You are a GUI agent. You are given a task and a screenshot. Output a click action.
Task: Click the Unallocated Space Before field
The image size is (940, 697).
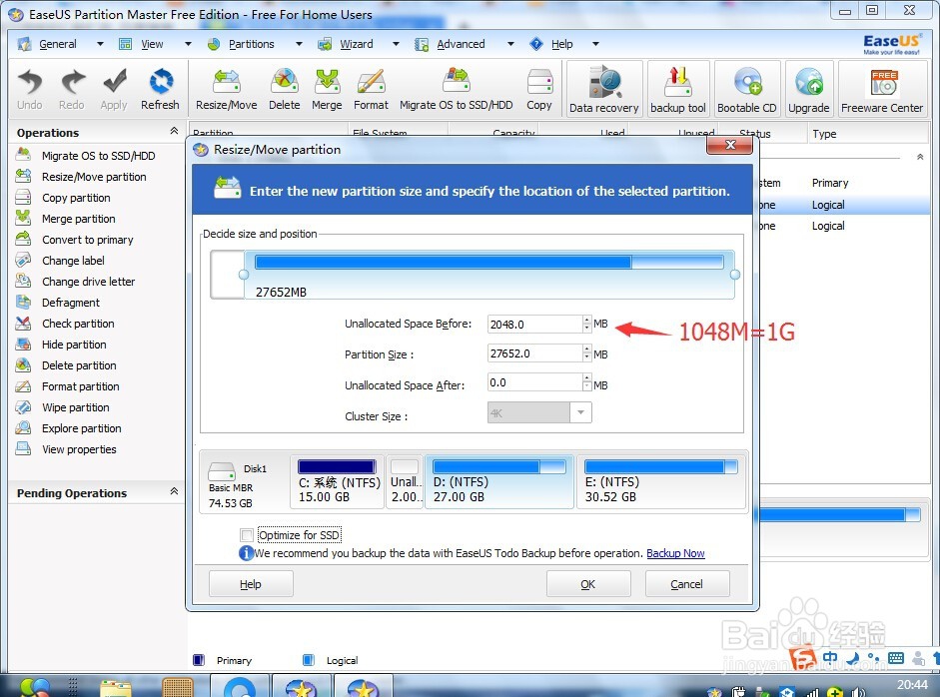click(534, 325)
